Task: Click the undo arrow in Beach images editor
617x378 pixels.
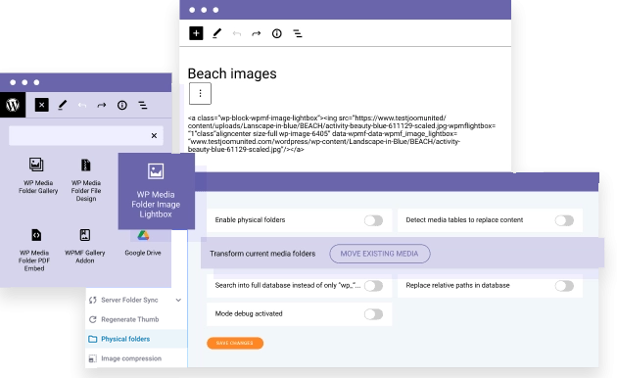Action: pos(236,34)
